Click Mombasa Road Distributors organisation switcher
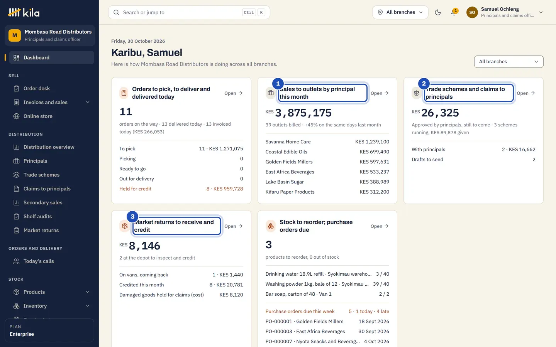 pyautogui.click(x=50, y=35)
